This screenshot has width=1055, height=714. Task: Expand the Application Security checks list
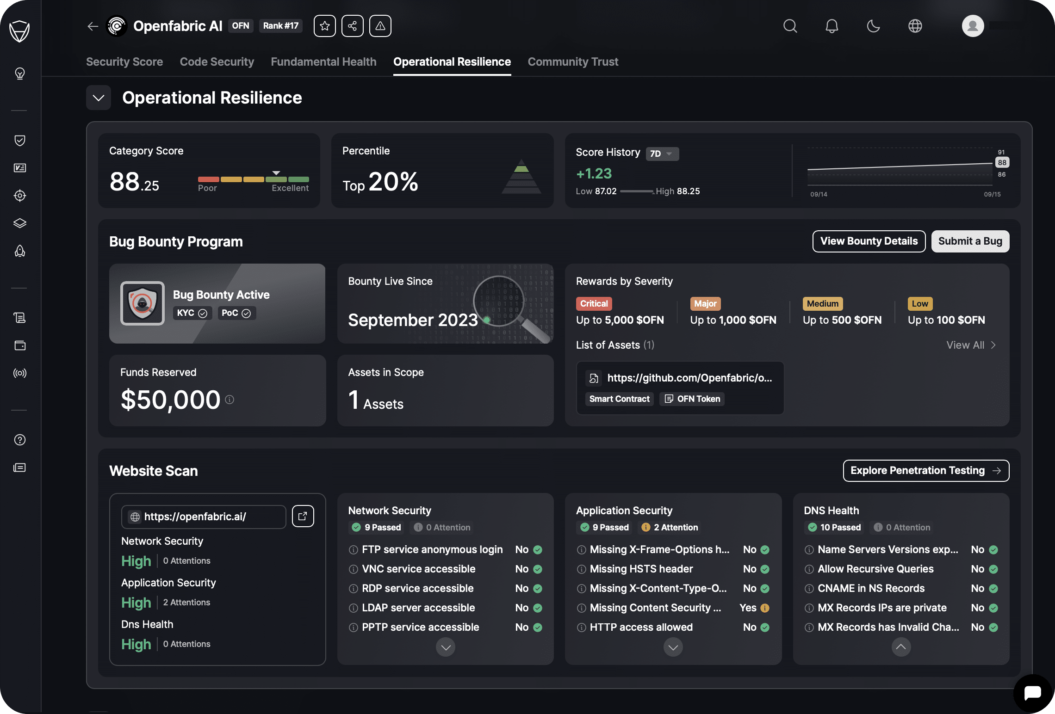click(x=673, y=647)
